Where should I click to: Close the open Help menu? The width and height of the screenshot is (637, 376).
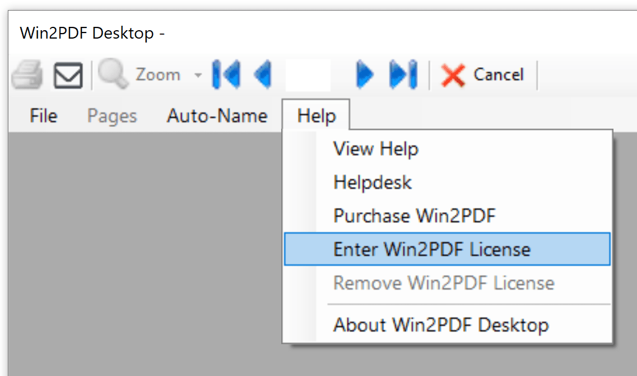316,116
